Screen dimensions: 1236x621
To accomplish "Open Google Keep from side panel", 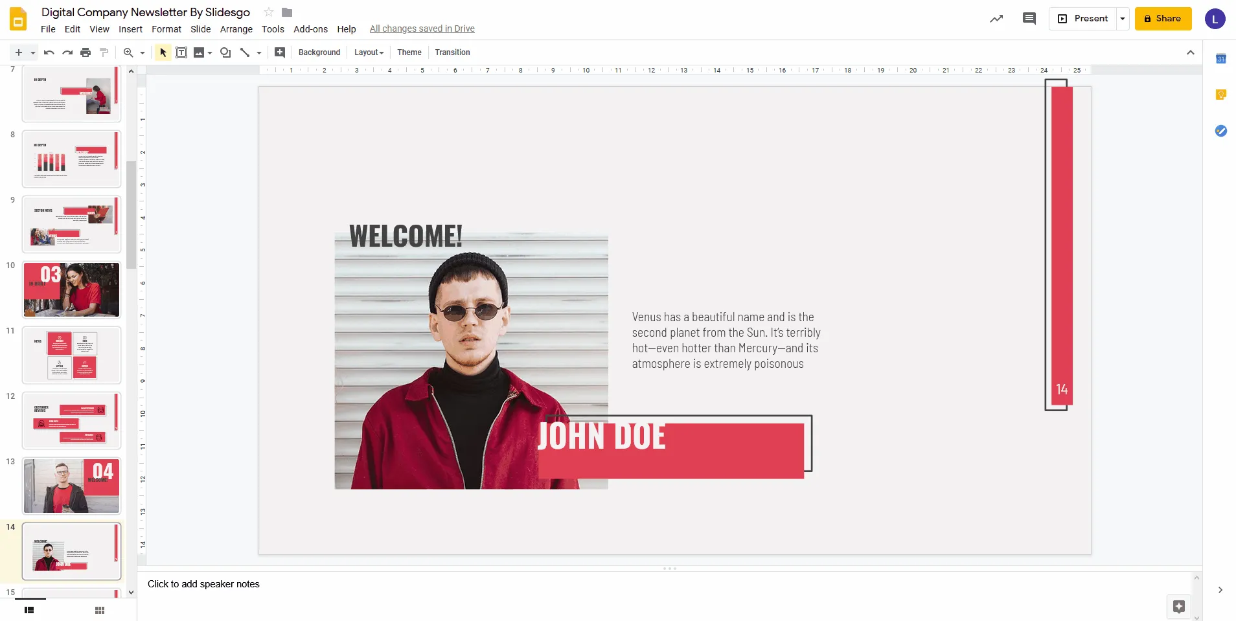I will coord(1220,95).
